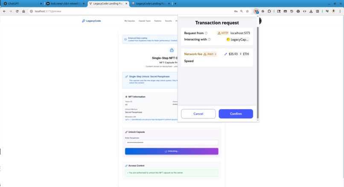This screenshot has width=344, height=187.
Task: Click the address bar URL localhost:5173/preview
Action: (x=48, y=11)
